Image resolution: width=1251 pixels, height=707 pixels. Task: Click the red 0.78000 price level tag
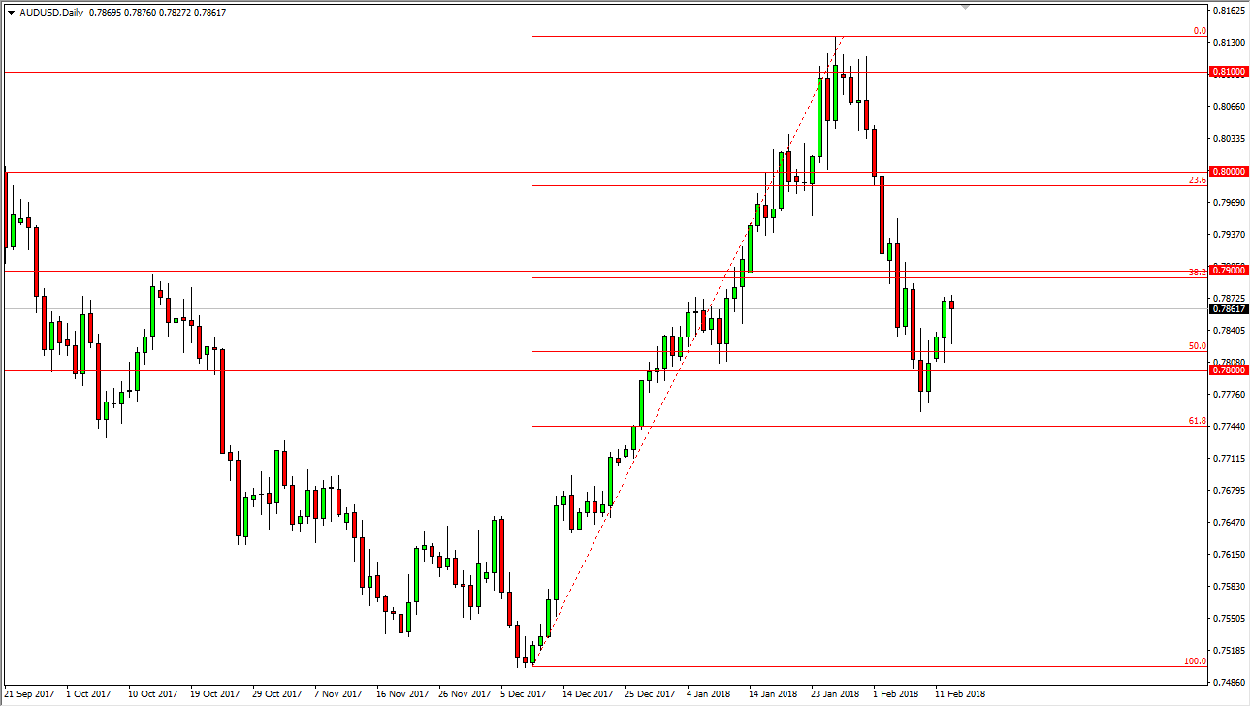pyautogui.click(x=1228, y=370)
